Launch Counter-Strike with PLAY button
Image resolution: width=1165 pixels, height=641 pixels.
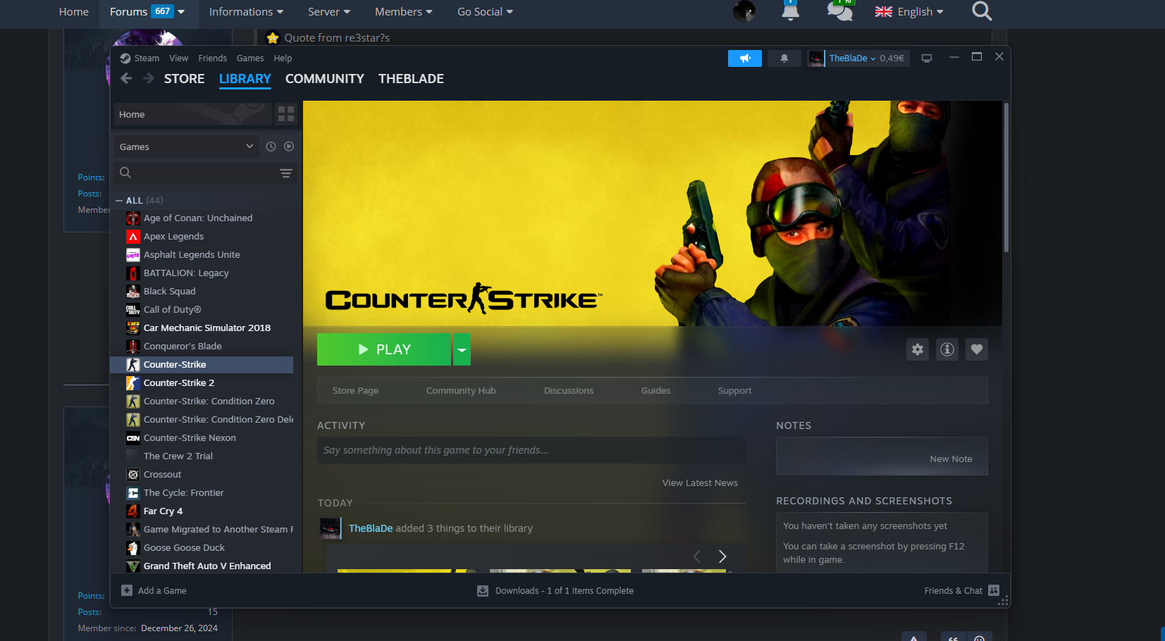(x=383, y=349)
